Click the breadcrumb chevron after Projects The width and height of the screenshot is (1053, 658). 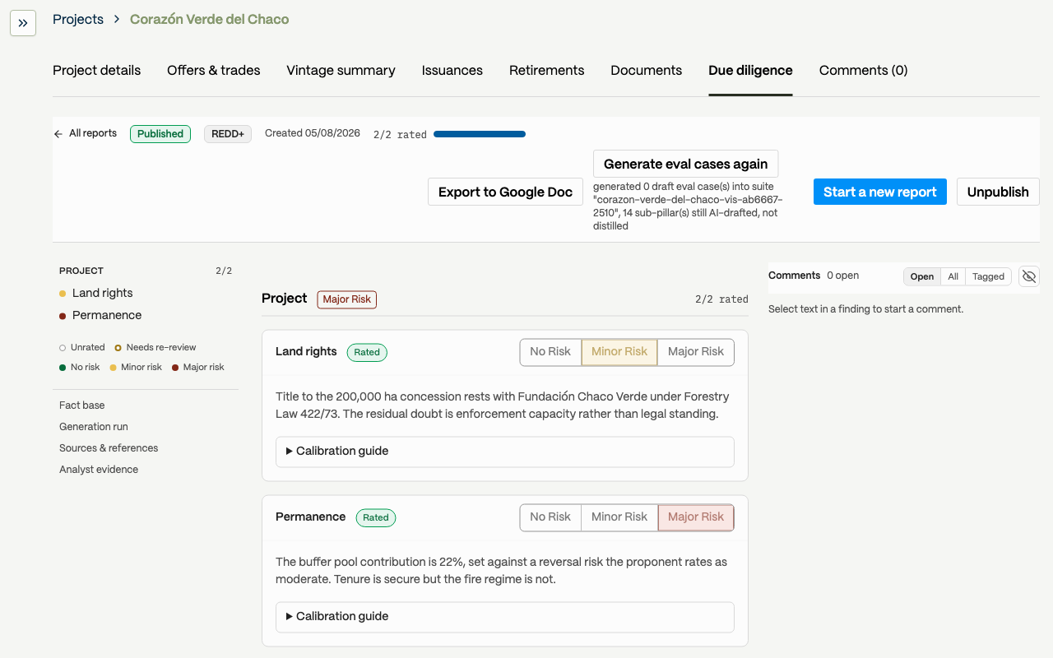pyautogui.click(x=117, y=19)
